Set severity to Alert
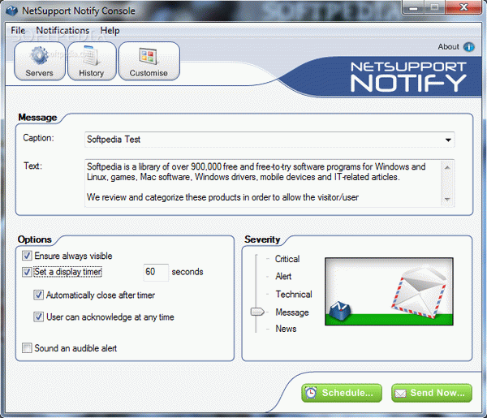The height and width of the screenshot is (418, 487). coord(283,276)
